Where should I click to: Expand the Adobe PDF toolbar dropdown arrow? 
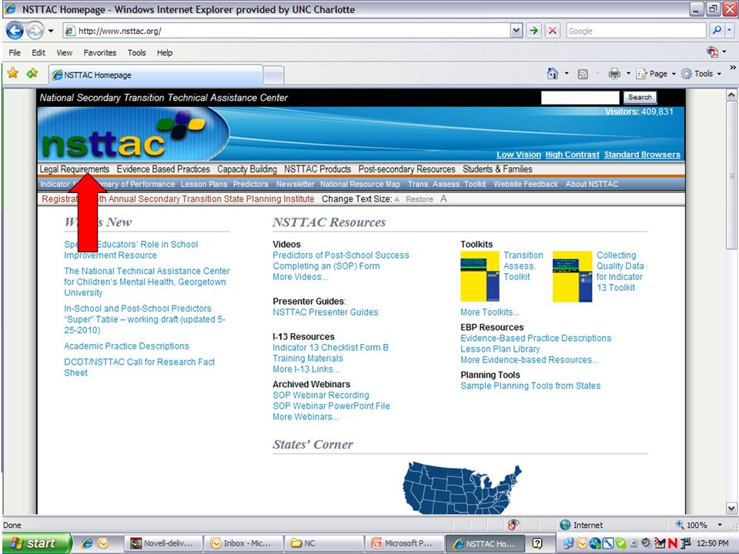click(x=724, y=52)
